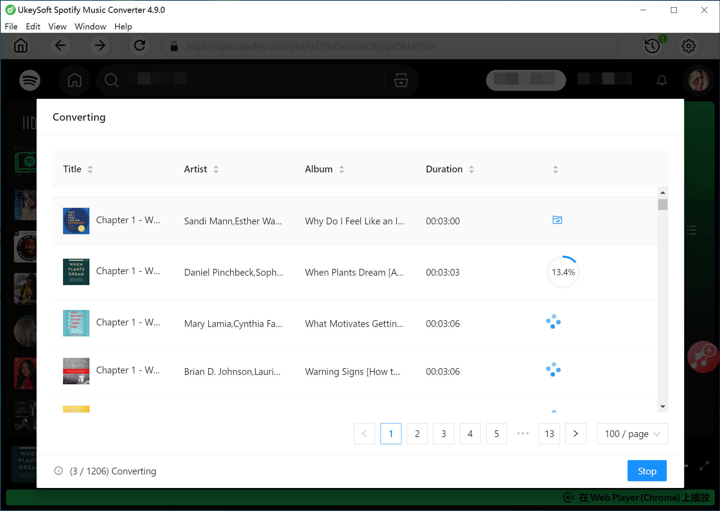Sort by the status column arrows
The height and width of the screenshot is (511, 720).
[555, 169]
